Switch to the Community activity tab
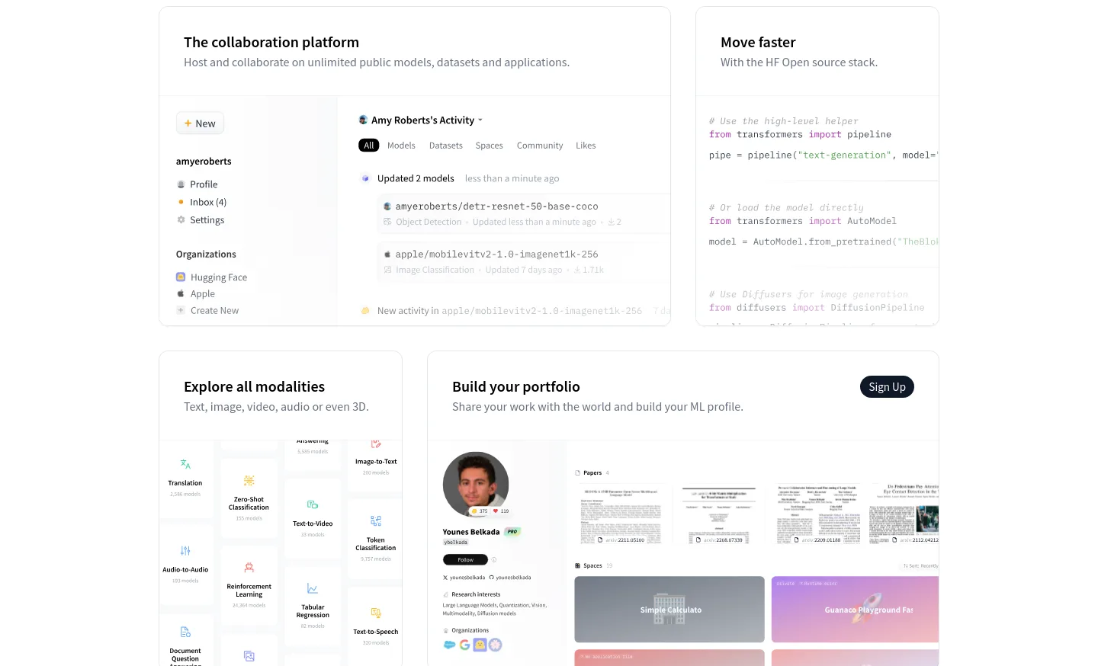This screenshot has width=1098, height=666. (x=540, y=146)
